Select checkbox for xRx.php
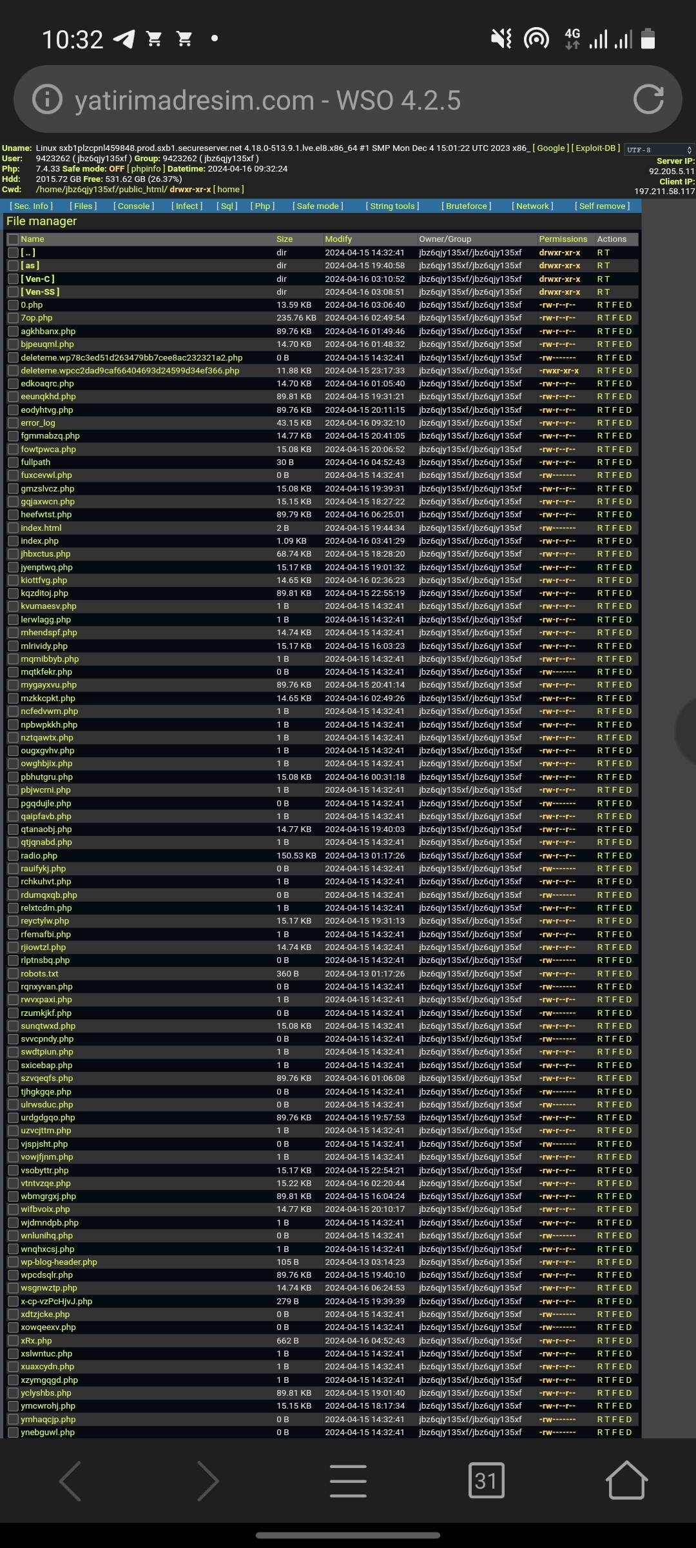 pyautogui.click(x=13, y=1341)
